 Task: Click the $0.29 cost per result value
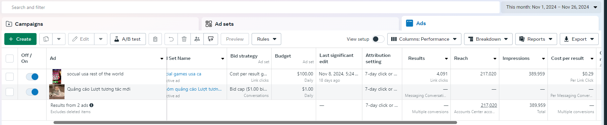[588, 74]
